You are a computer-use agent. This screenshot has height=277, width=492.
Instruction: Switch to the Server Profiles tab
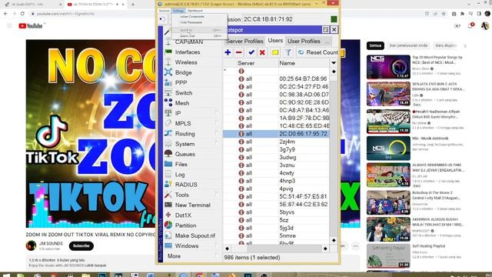[244, 41]
